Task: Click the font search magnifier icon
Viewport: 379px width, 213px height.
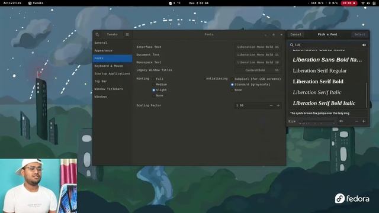Action: [291, 45]
